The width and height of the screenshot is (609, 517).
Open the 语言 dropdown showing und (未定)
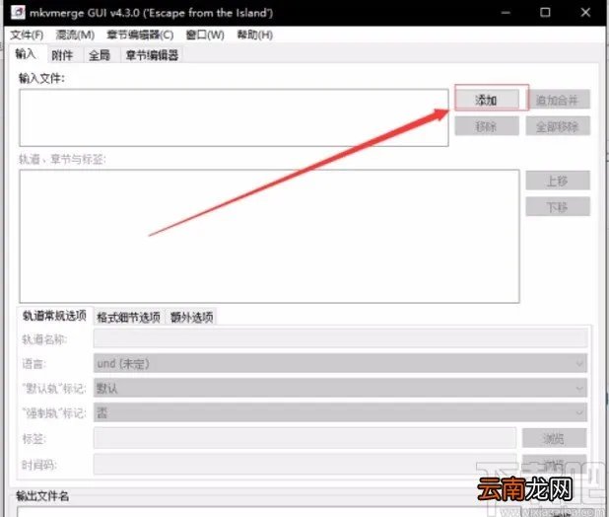[340, 363]
